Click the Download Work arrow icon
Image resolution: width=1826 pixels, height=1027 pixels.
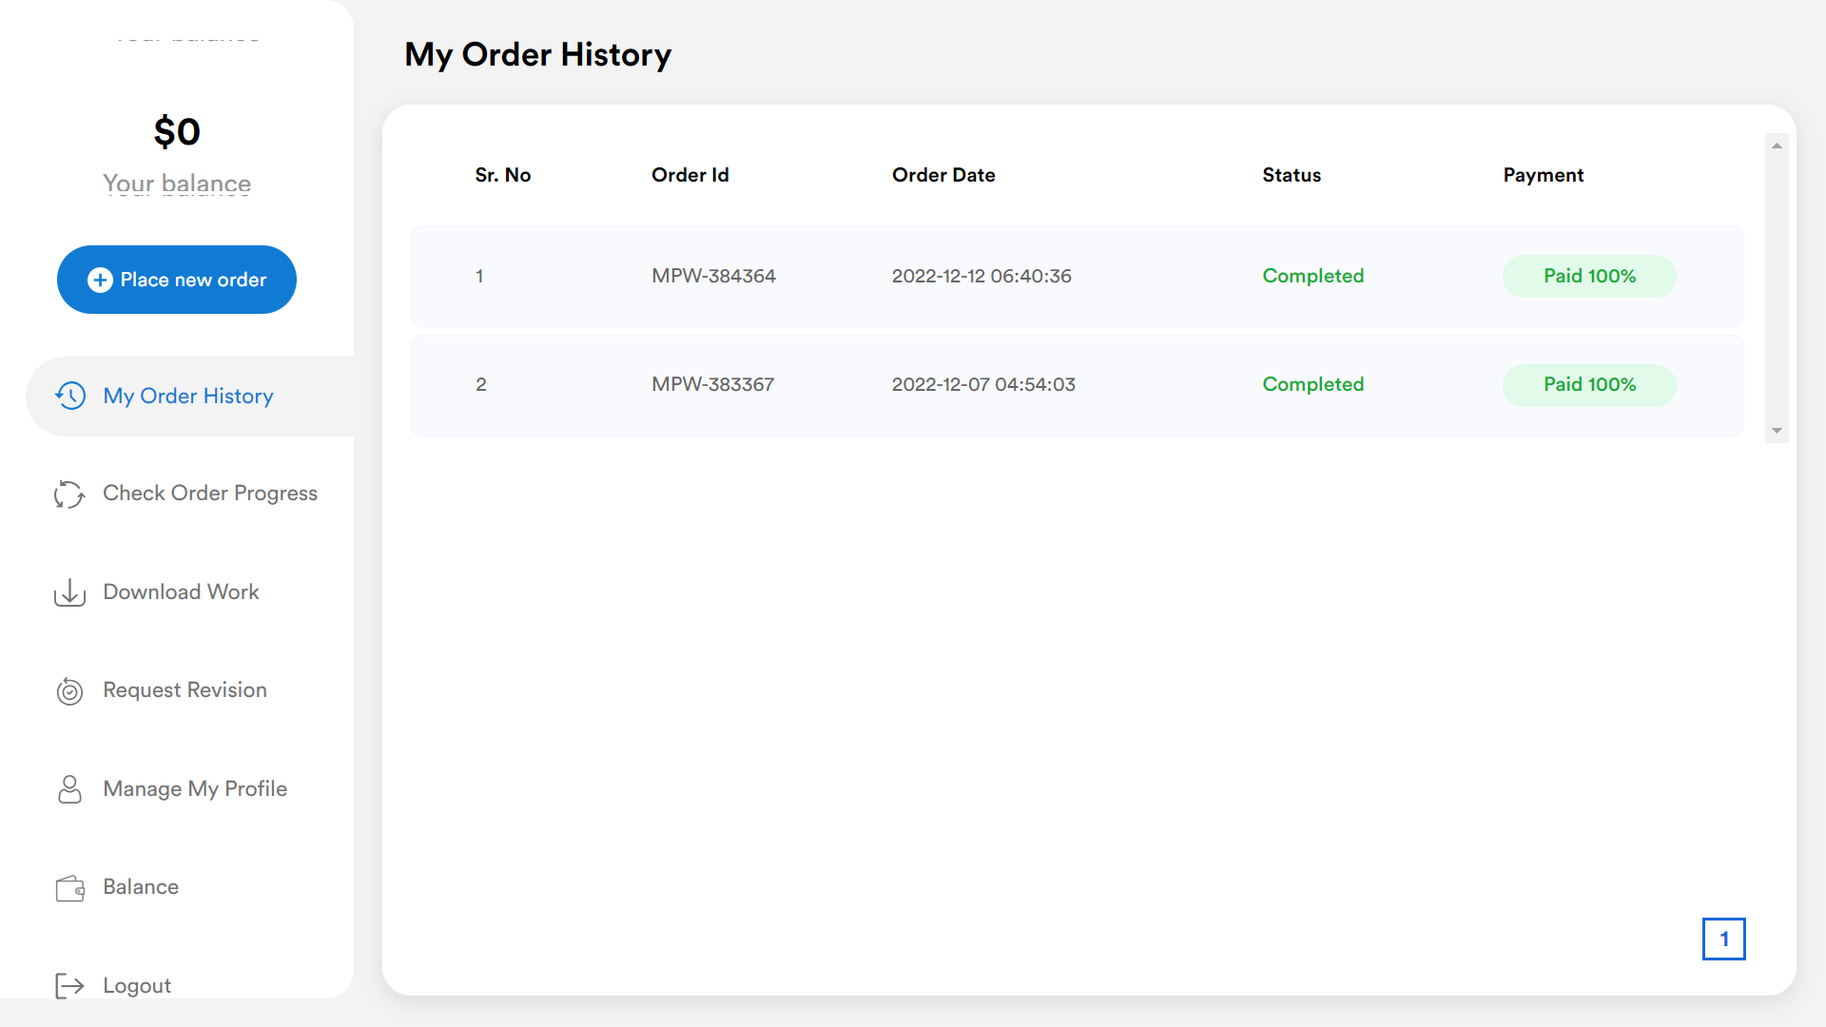[69, 592]
